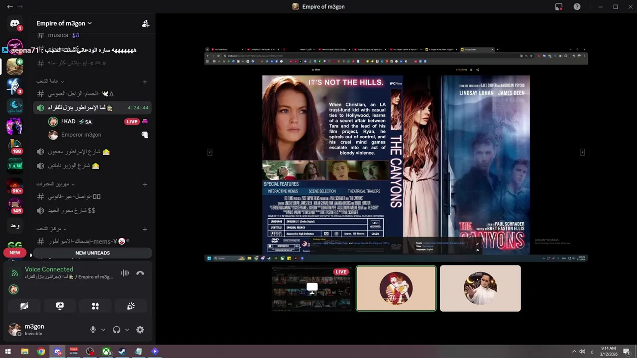The height and width of the screenshot is (358, 637).
Task: Open the LIVE stream thumbnail tile
Action: [x=312, y=288]
